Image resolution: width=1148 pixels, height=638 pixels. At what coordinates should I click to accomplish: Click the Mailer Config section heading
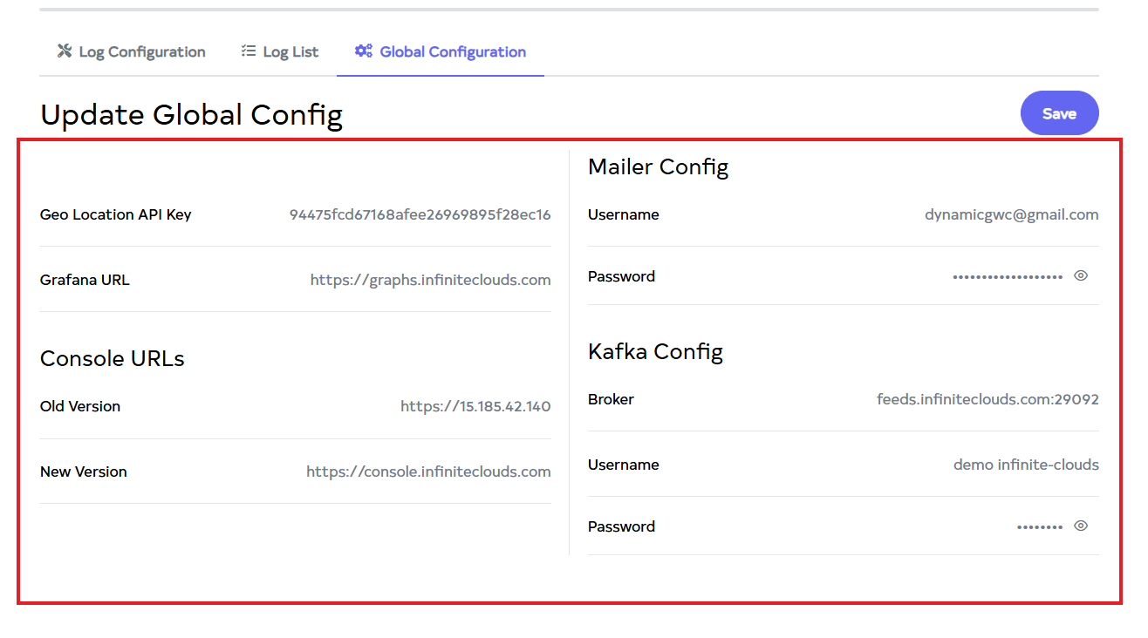(658, 167)
